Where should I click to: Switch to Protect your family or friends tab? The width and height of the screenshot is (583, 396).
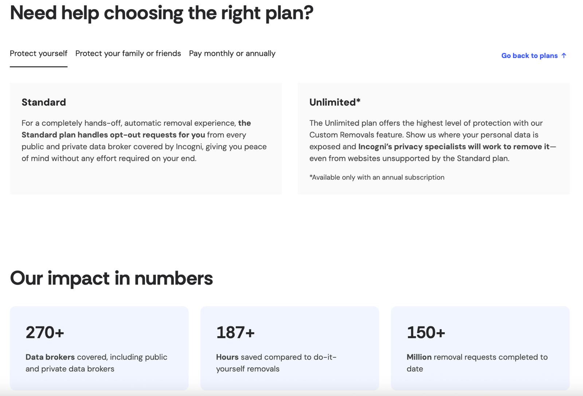[128, 54]
